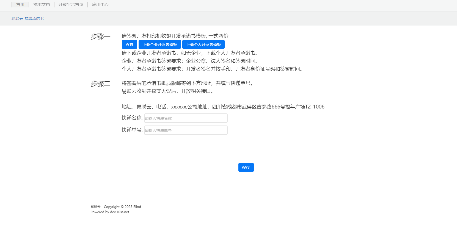Open 应用中心 navigation item
Image resolution: width=457 pixels, height=251 pixels.
[100, 5]
